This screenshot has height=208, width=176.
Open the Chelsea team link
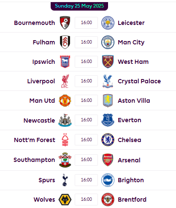click(130, 140)
